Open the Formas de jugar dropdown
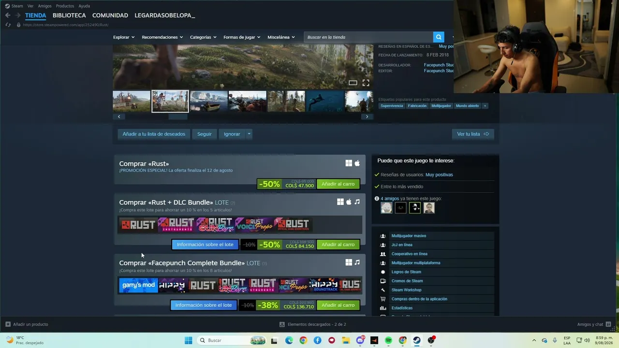This screenshot has width=619, height=348. coord(242,37)
